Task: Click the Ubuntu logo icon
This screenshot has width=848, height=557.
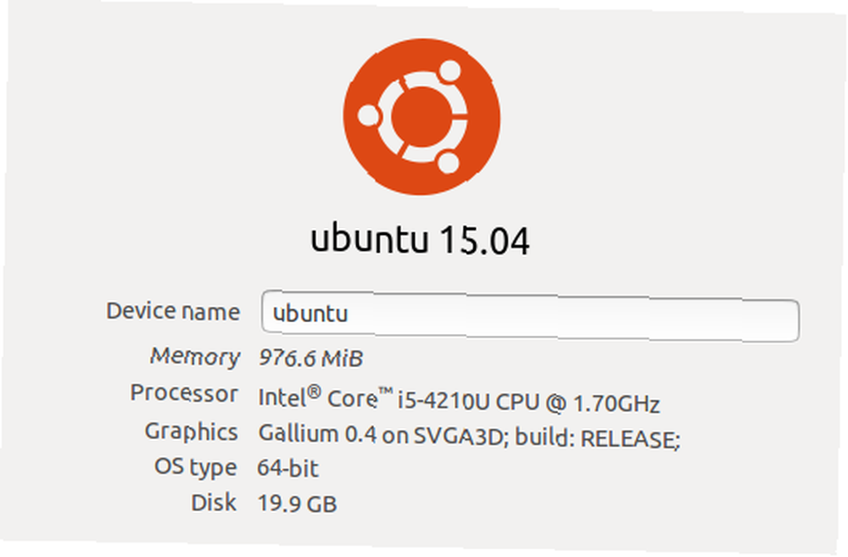Action: pos(421,116)
